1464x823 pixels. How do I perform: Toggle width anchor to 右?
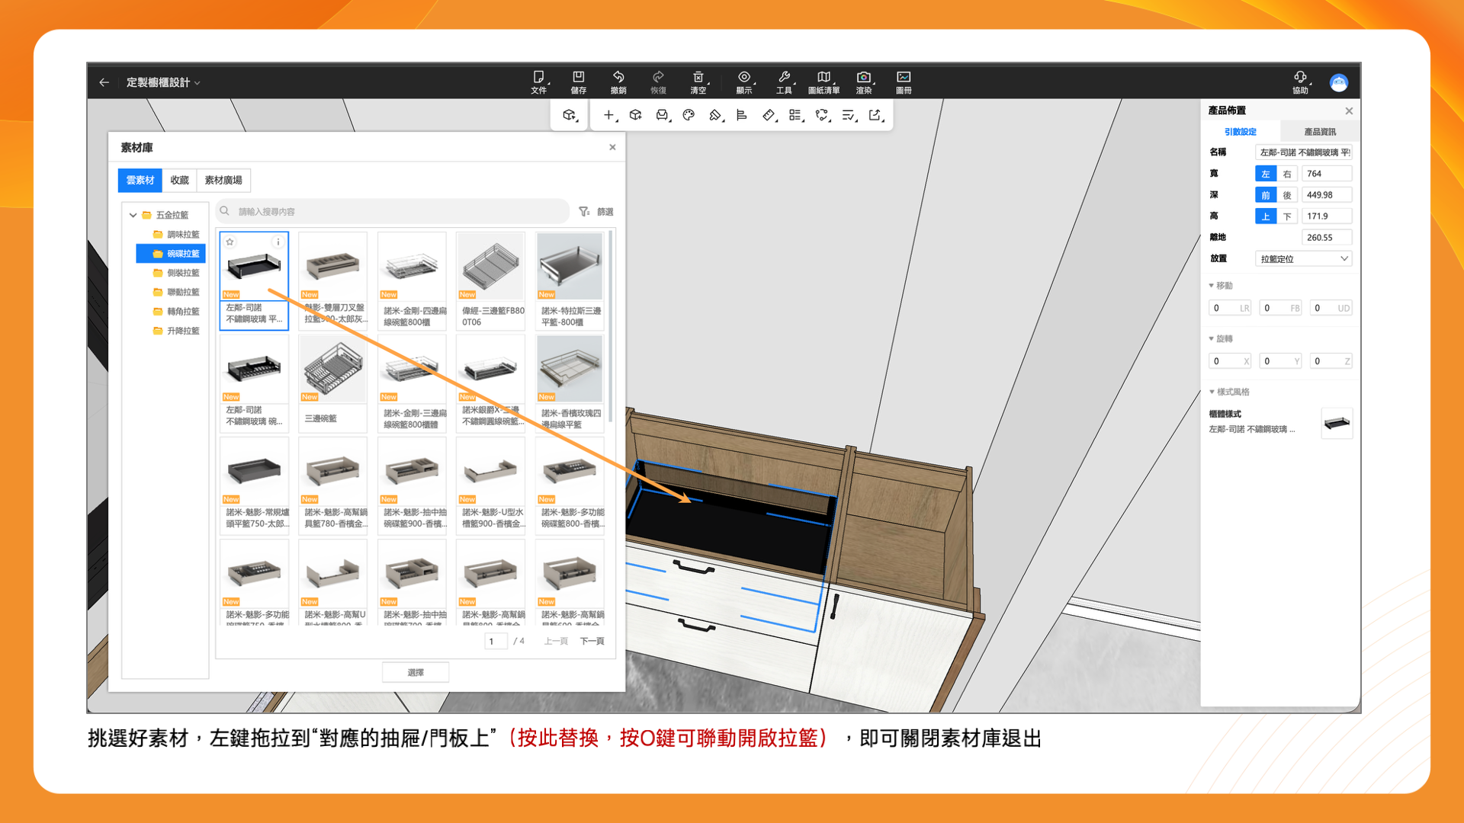tap(1287, 174)
